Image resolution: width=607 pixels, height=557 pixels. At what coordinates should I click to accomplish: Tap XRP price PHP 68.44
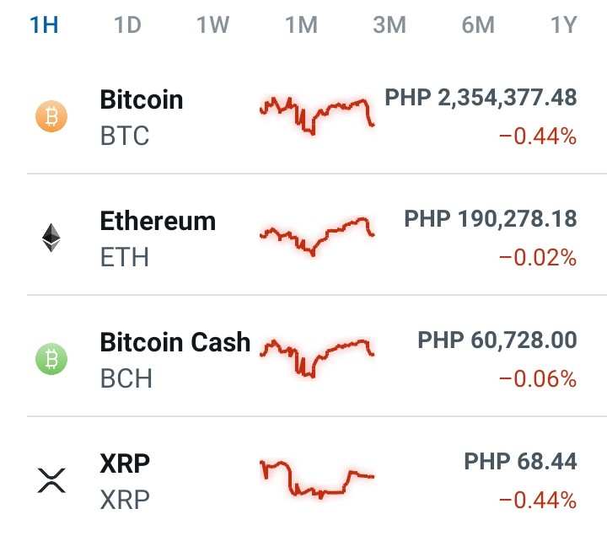coord(521,462)
